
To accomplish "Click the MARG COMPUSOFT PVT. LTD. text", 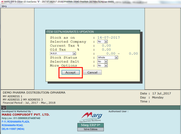I will click(x=26, y=115).
